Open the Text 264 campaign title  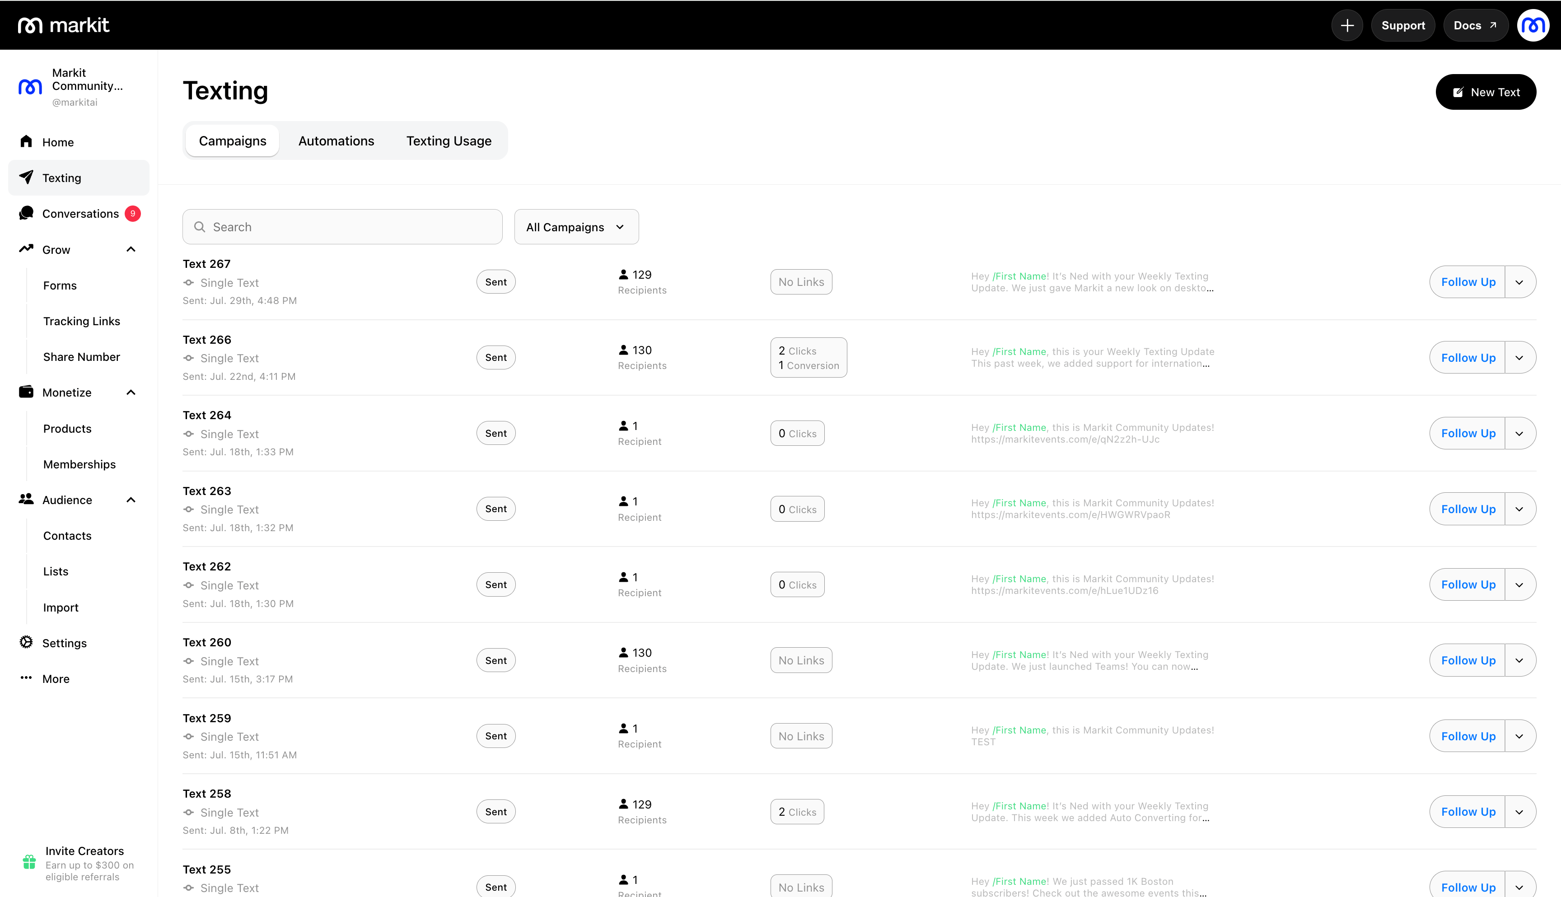(206, 415)
